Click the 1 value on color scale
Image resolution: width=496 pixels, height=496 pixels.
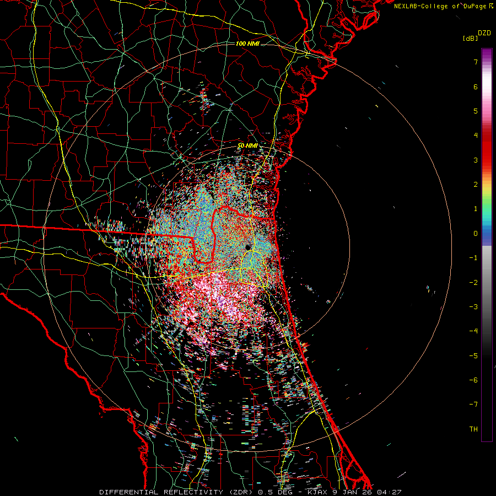coord(476,209)
